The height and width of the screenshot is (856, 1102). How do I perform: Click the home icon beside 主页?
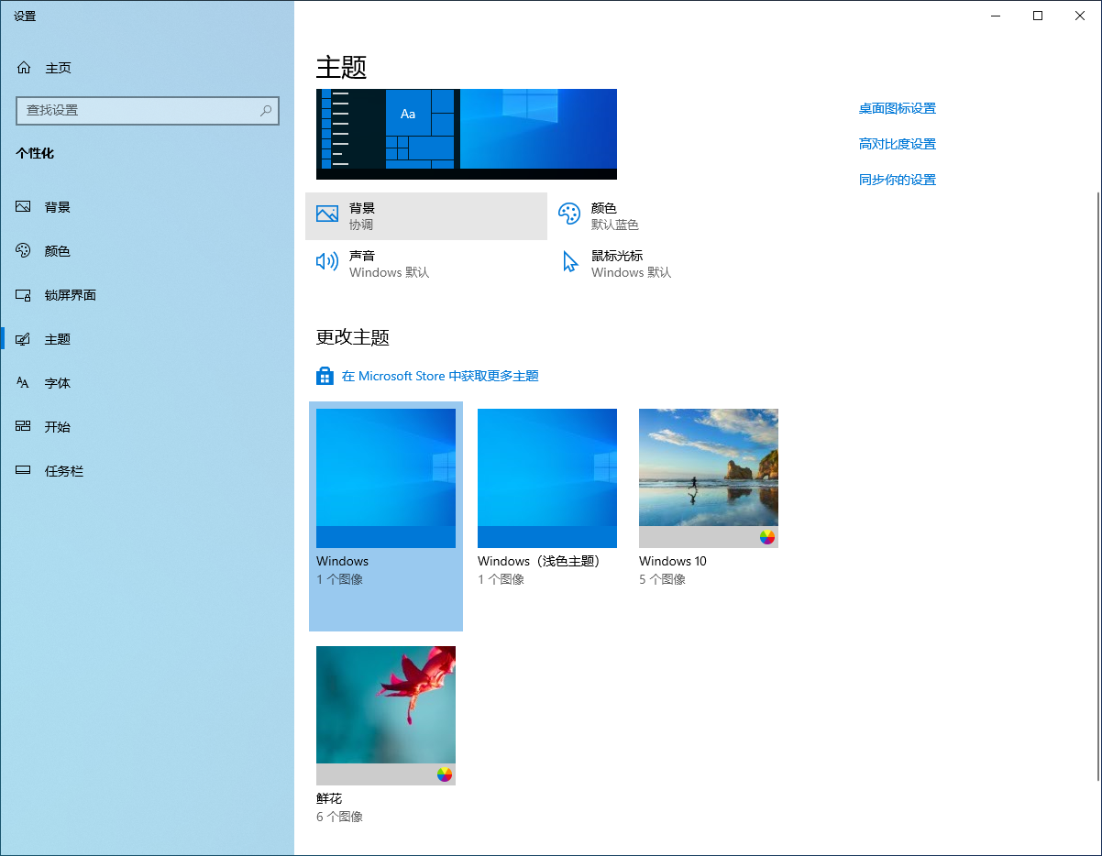coord(24,68)
